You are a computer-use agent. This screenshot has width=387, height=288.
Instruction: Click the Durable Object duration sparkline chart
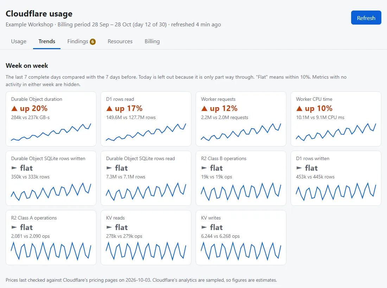click(x=51, y=132)
